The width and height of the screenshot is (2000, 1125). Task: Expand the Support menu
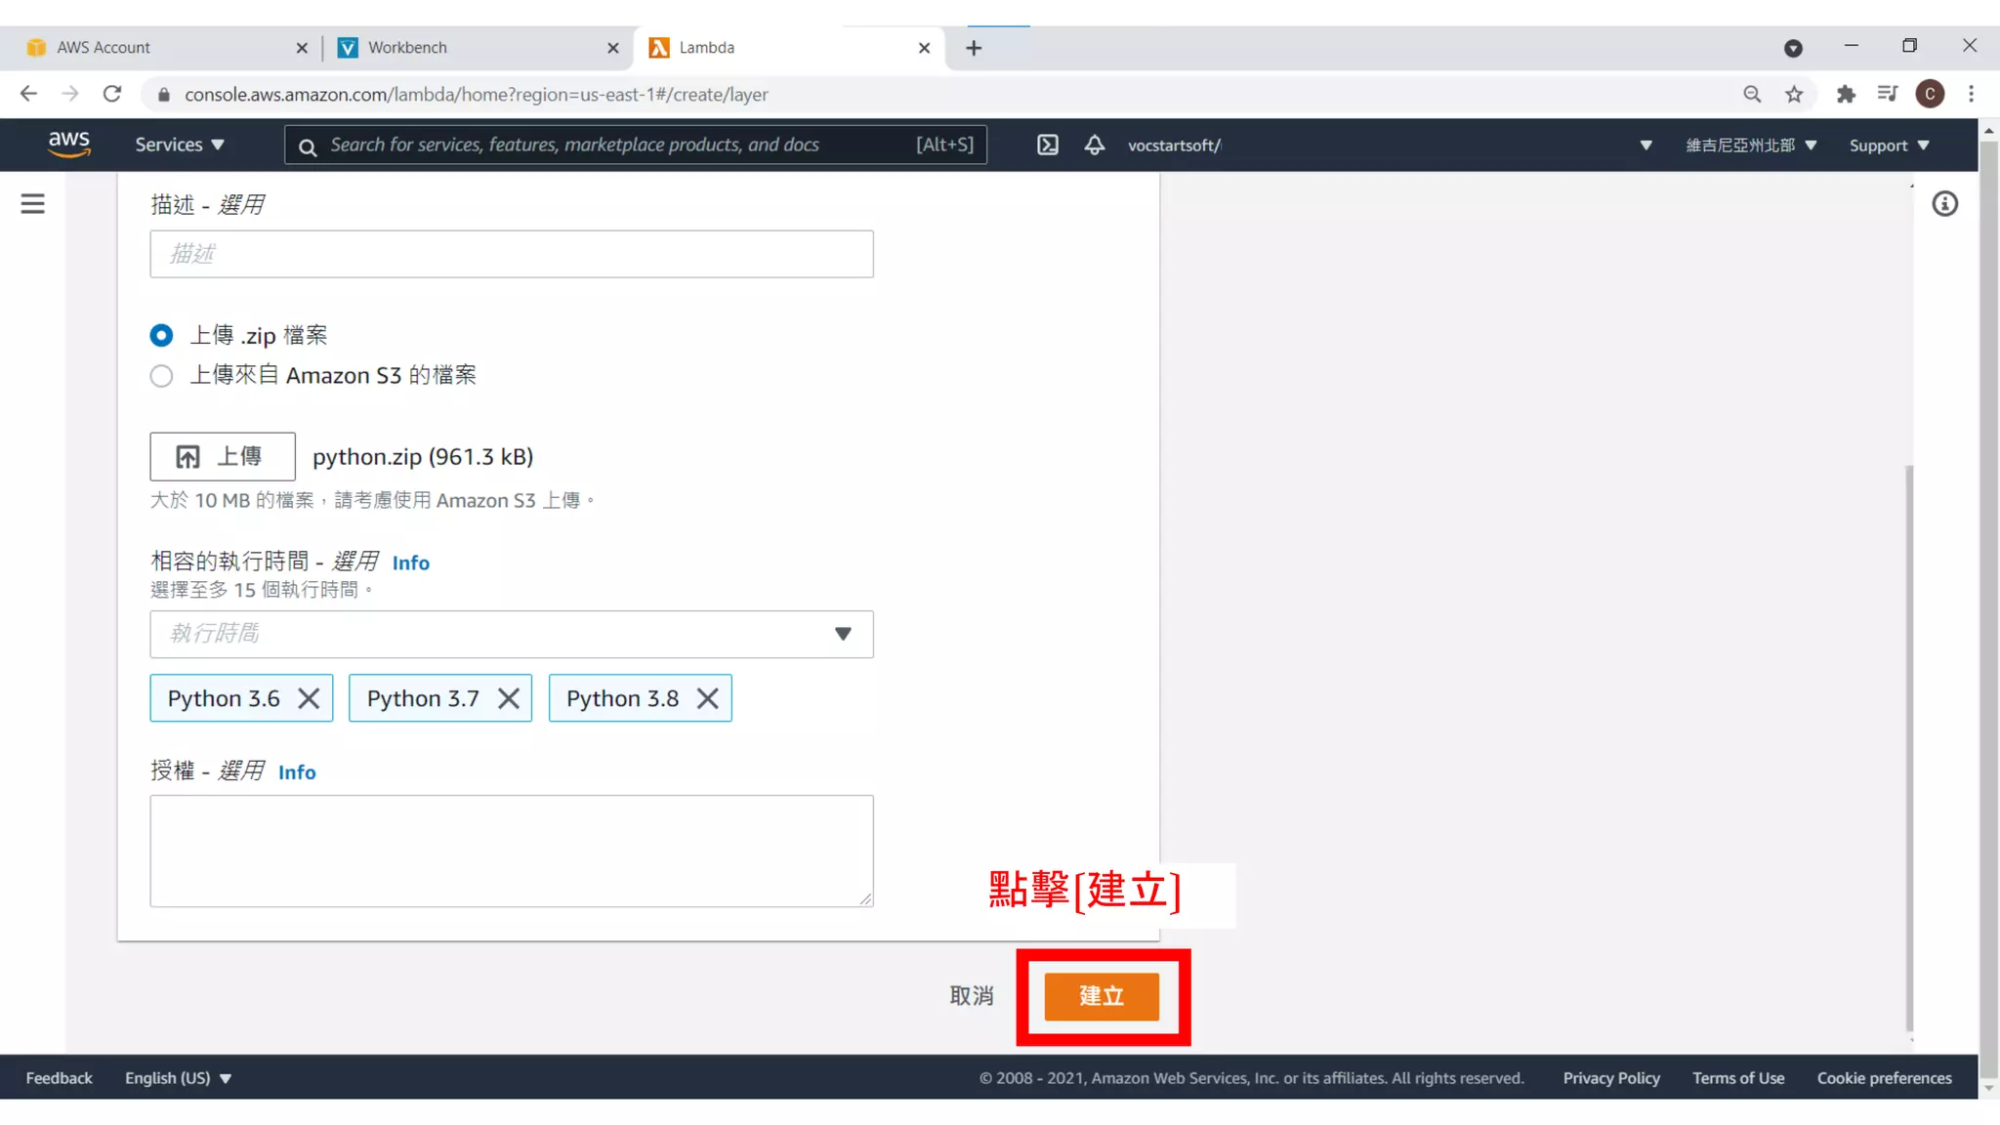[x=1889, y=145]
